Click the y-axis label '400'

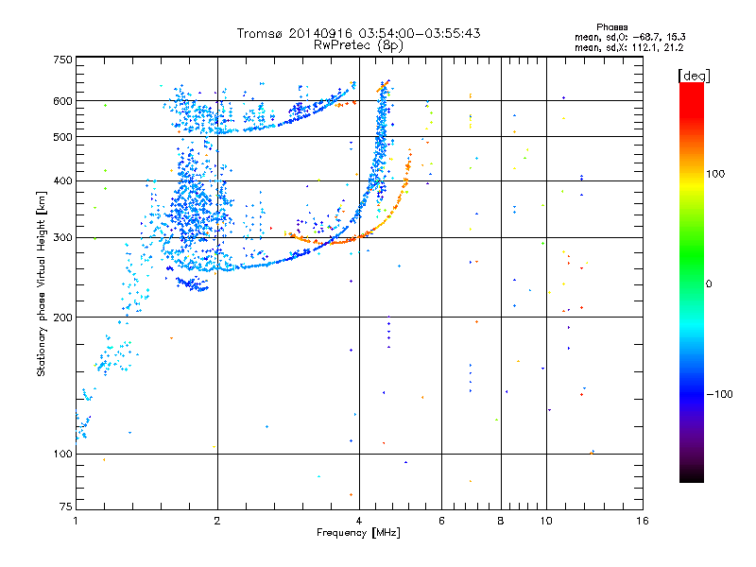[x=62, y=180]
